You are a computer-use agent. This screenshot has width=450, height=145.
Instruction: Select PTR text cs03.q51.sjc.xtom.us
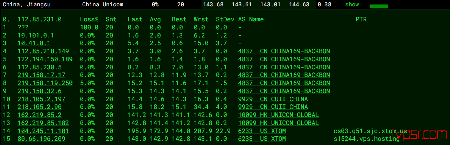(x=370, y=131)
